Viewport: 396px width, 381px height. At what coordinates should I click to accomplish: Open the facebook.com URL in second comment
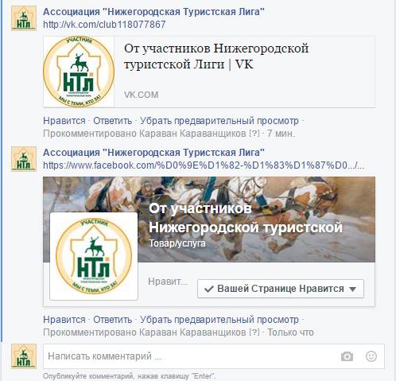[x=204, y=165]
